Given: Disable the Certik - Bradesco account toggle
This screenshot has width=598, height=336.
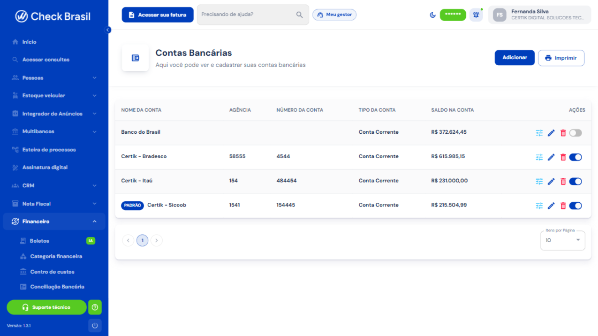Looking at the screenshot, I should (576, 157).
